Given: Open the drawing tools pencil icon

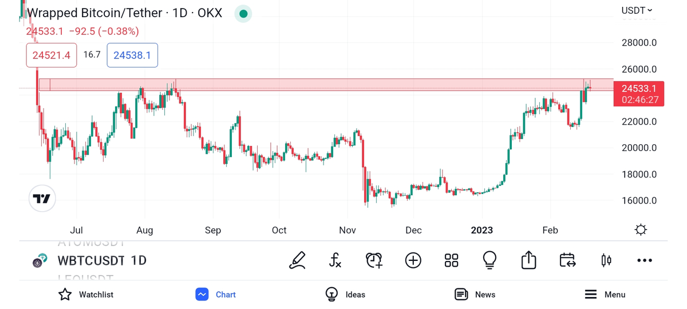Looking at the screenshot, I should 297,260.
